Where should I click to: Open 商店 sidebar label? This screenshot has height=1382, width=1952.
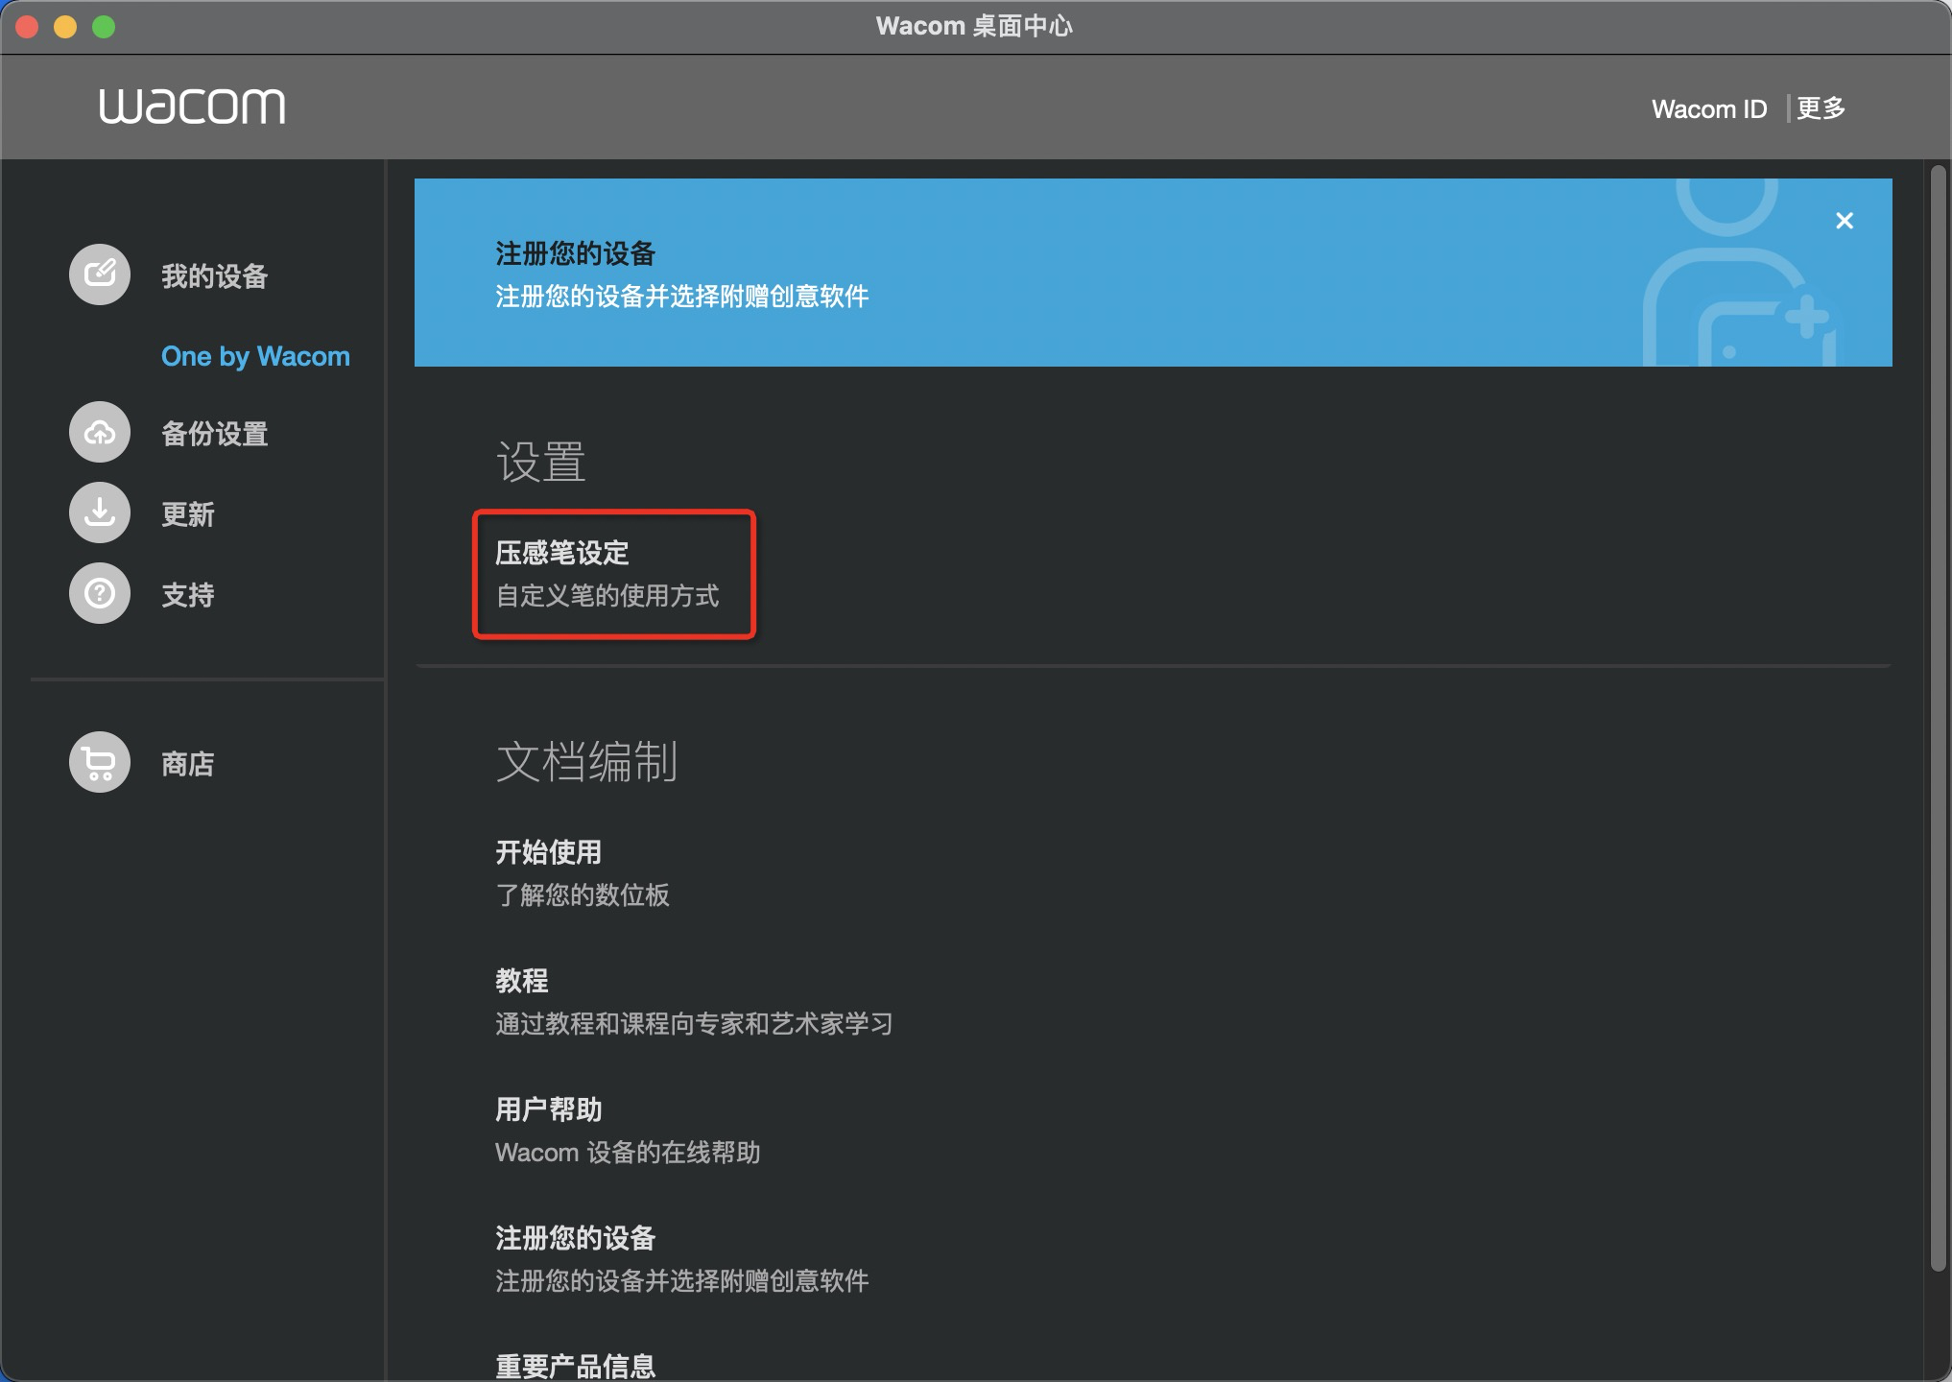[x=188, y=764]
